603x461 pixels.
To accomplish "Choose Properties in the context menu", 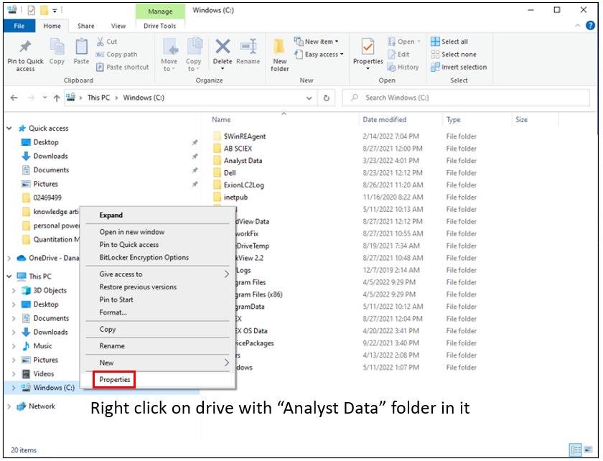I will click(x=115, y=379).
